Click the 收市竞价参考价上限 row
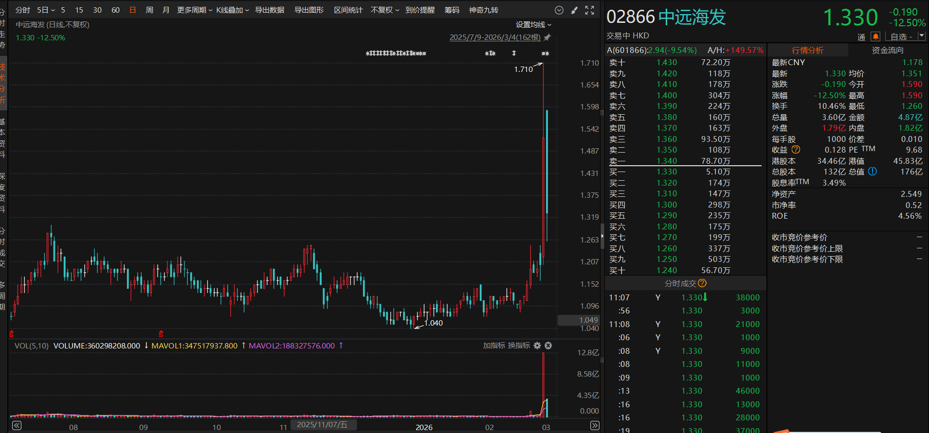The width and height of the screenshot is (929, 433). pos(847,248)
